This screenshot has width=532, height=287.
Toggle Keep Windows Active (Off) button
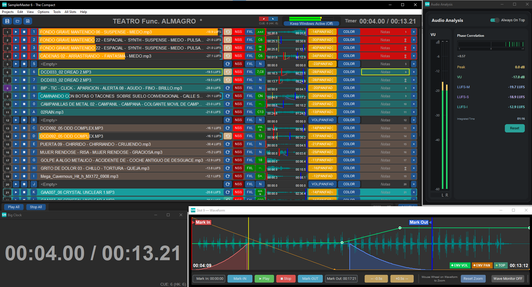(x=311, y=24)
